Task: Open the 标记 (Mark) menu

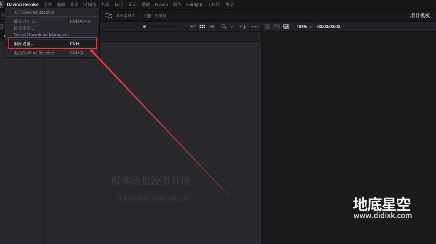Action: point(119,4)
